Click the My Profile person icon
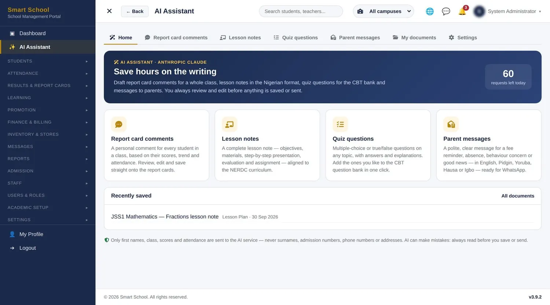Image resolution: width=550 pixels, height=305 pixels. [x=12, y=234]
